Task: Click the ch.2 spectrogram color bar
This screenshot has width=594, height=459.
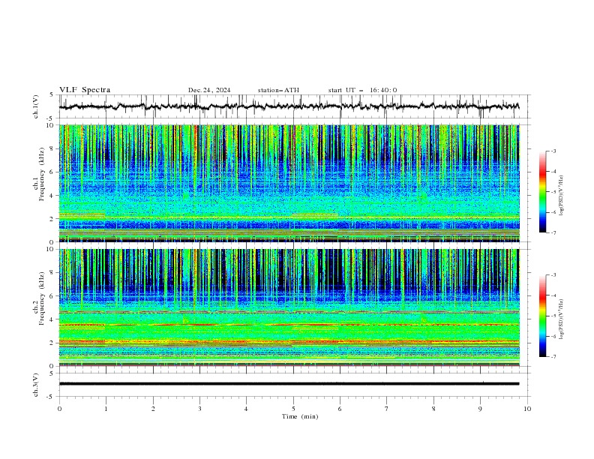Action: (x=542, y=316)
